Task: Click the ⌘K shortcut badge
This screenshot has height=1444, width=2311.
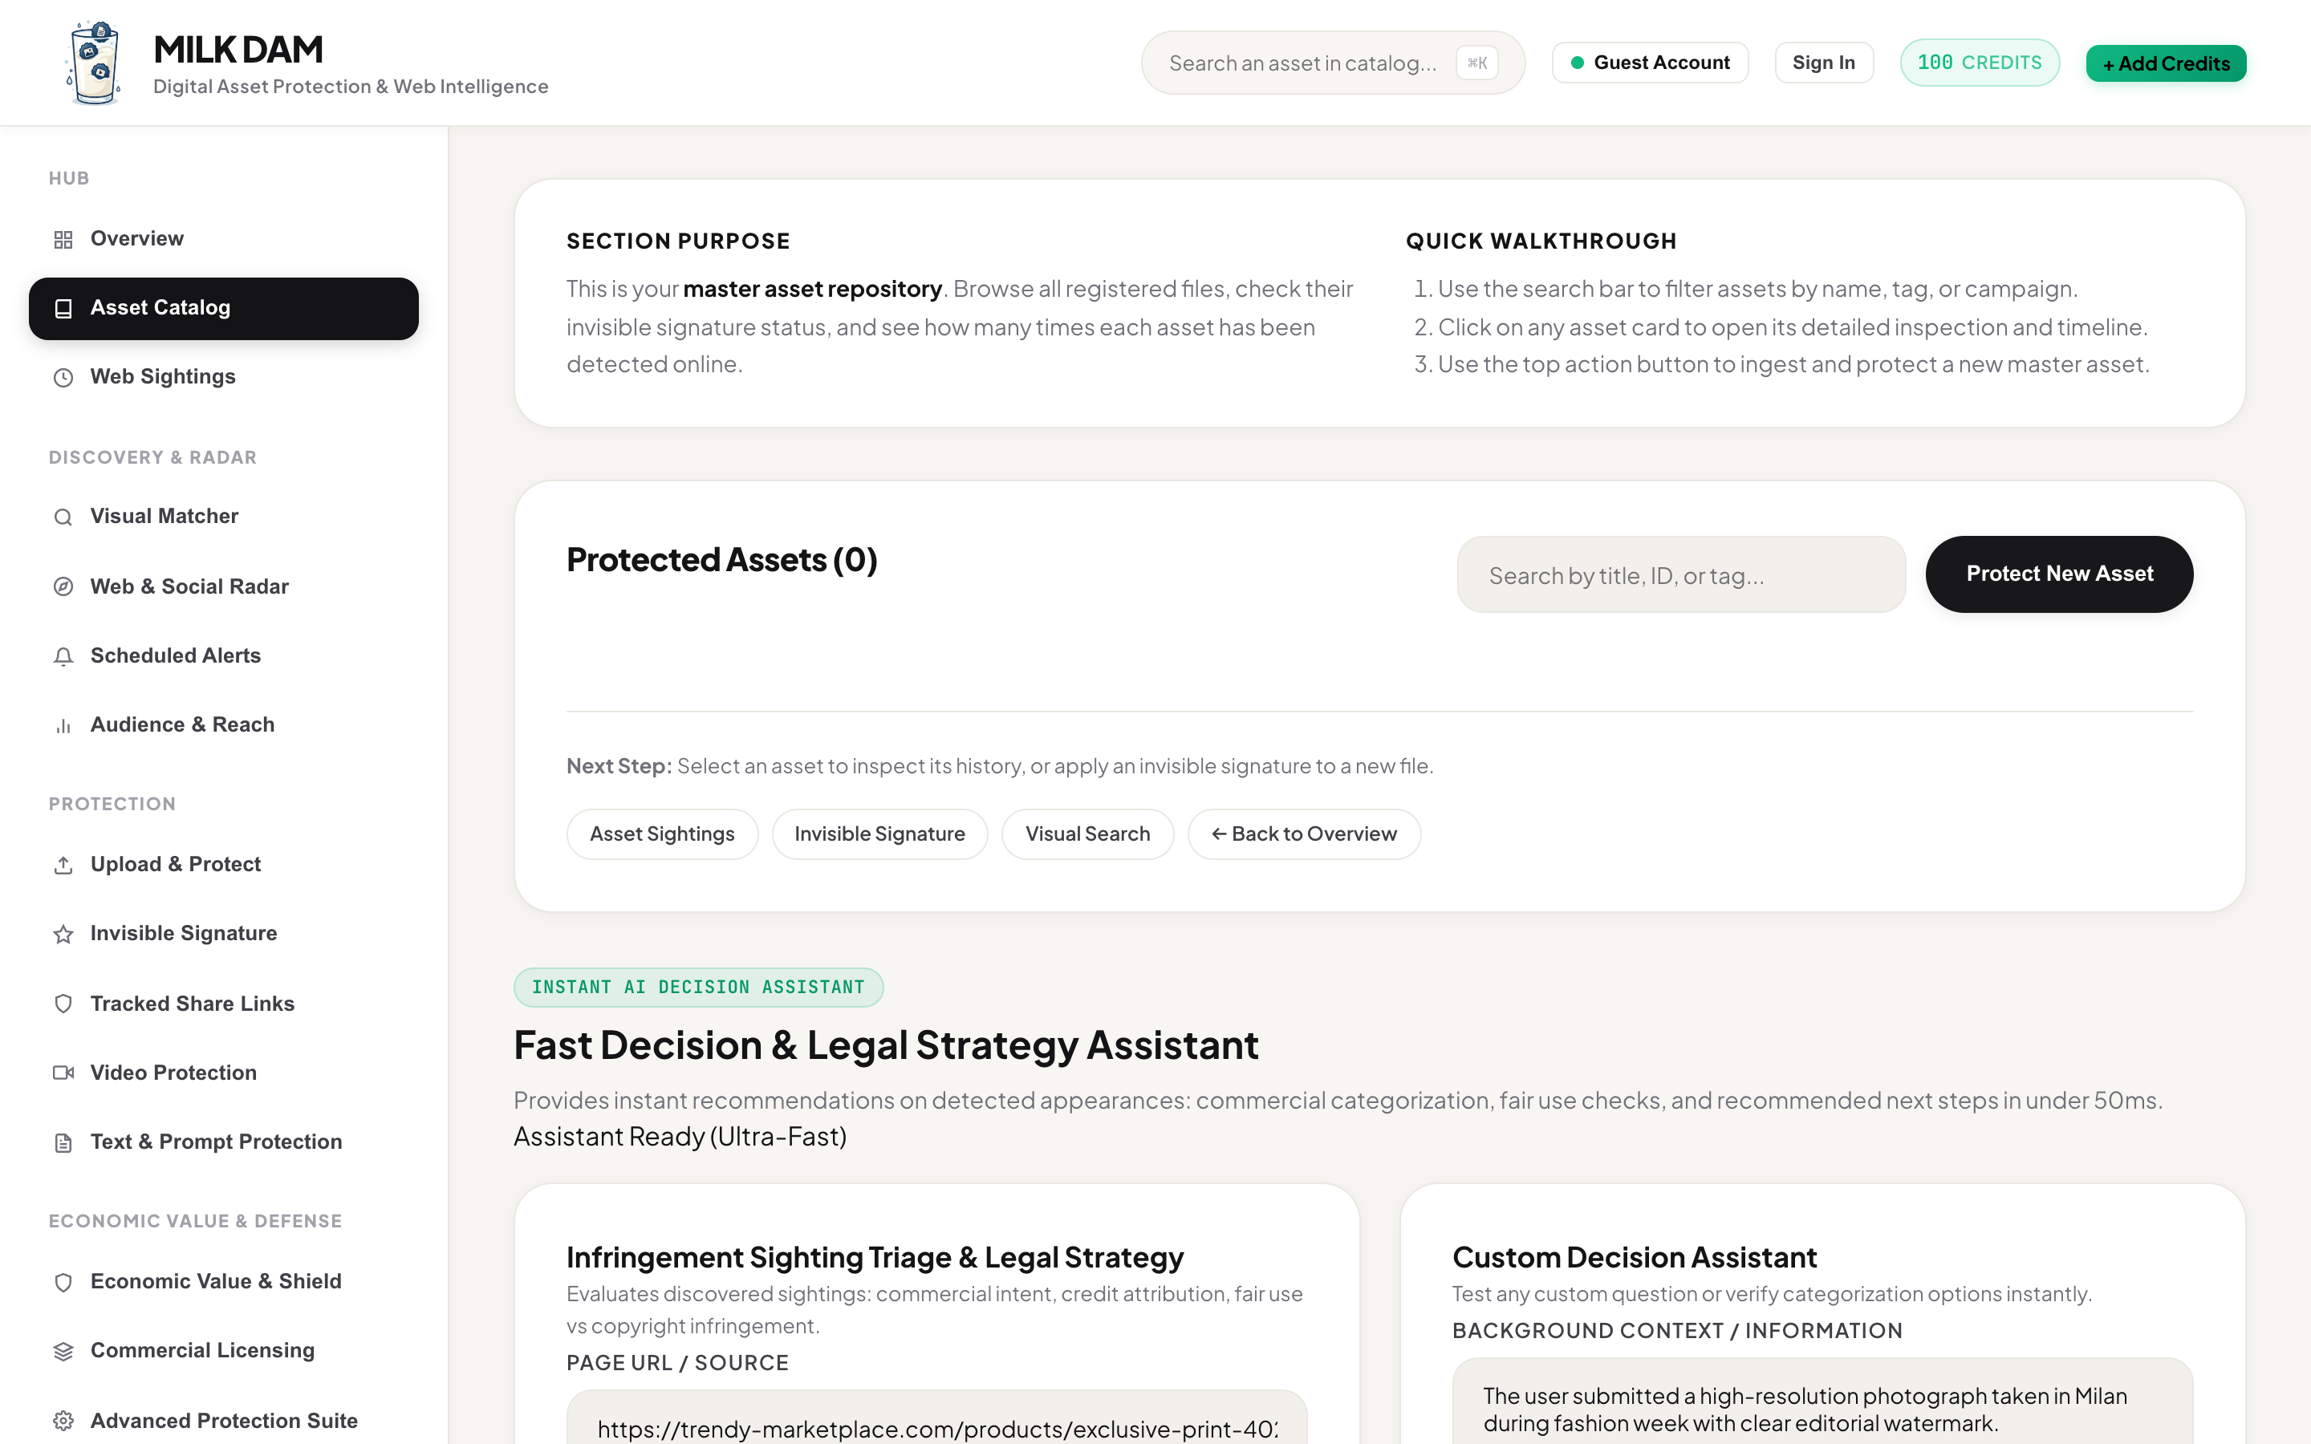Action: coord(1476,63)
